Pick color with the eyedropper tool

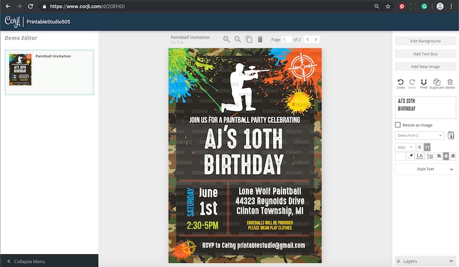click(410, 156)
